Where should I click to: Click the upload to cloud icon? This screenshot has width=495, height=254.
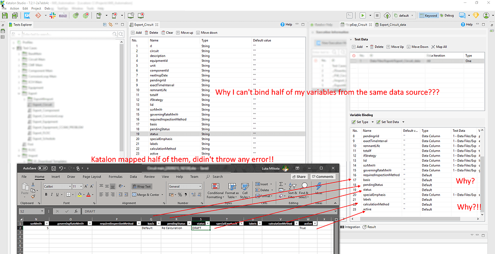click(x=387, y=15)
